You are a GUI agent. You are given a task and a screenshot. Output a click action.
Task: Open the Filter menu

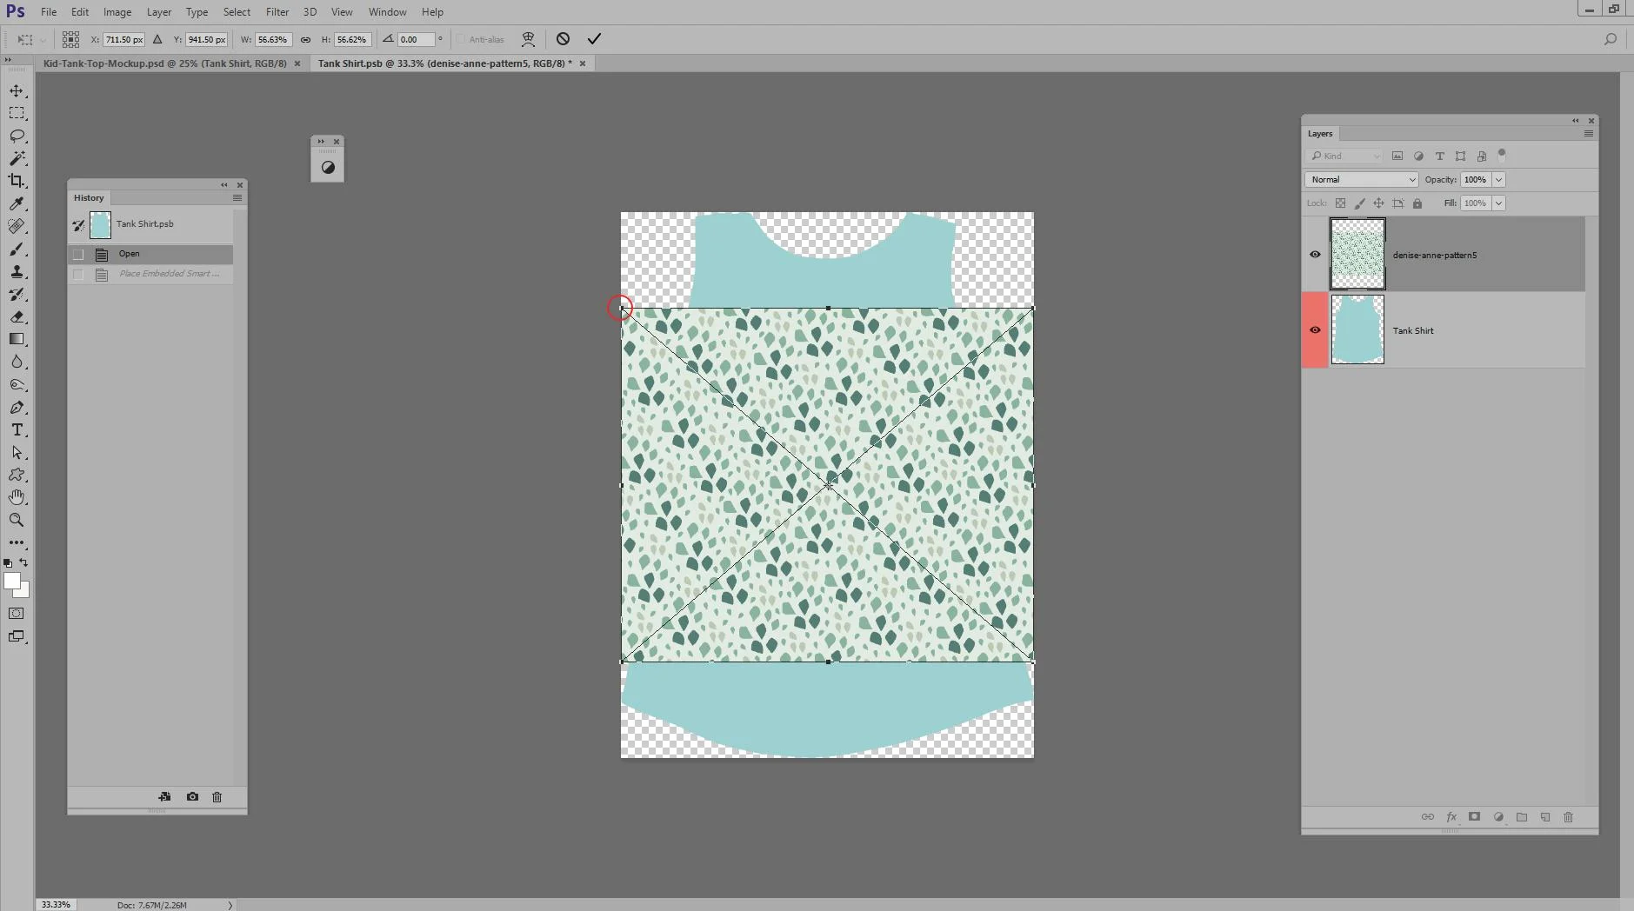tap(277, 11)
